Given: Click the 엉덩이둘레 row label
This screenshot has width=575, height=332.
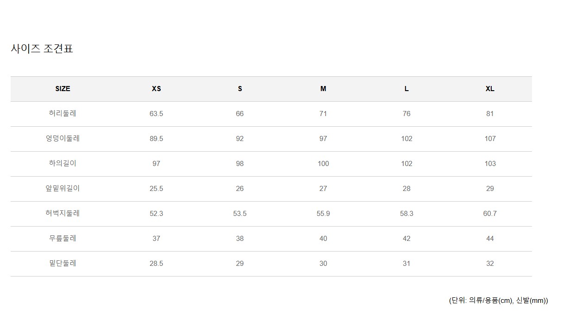Looking at the screenshot, I should point(62,139).
